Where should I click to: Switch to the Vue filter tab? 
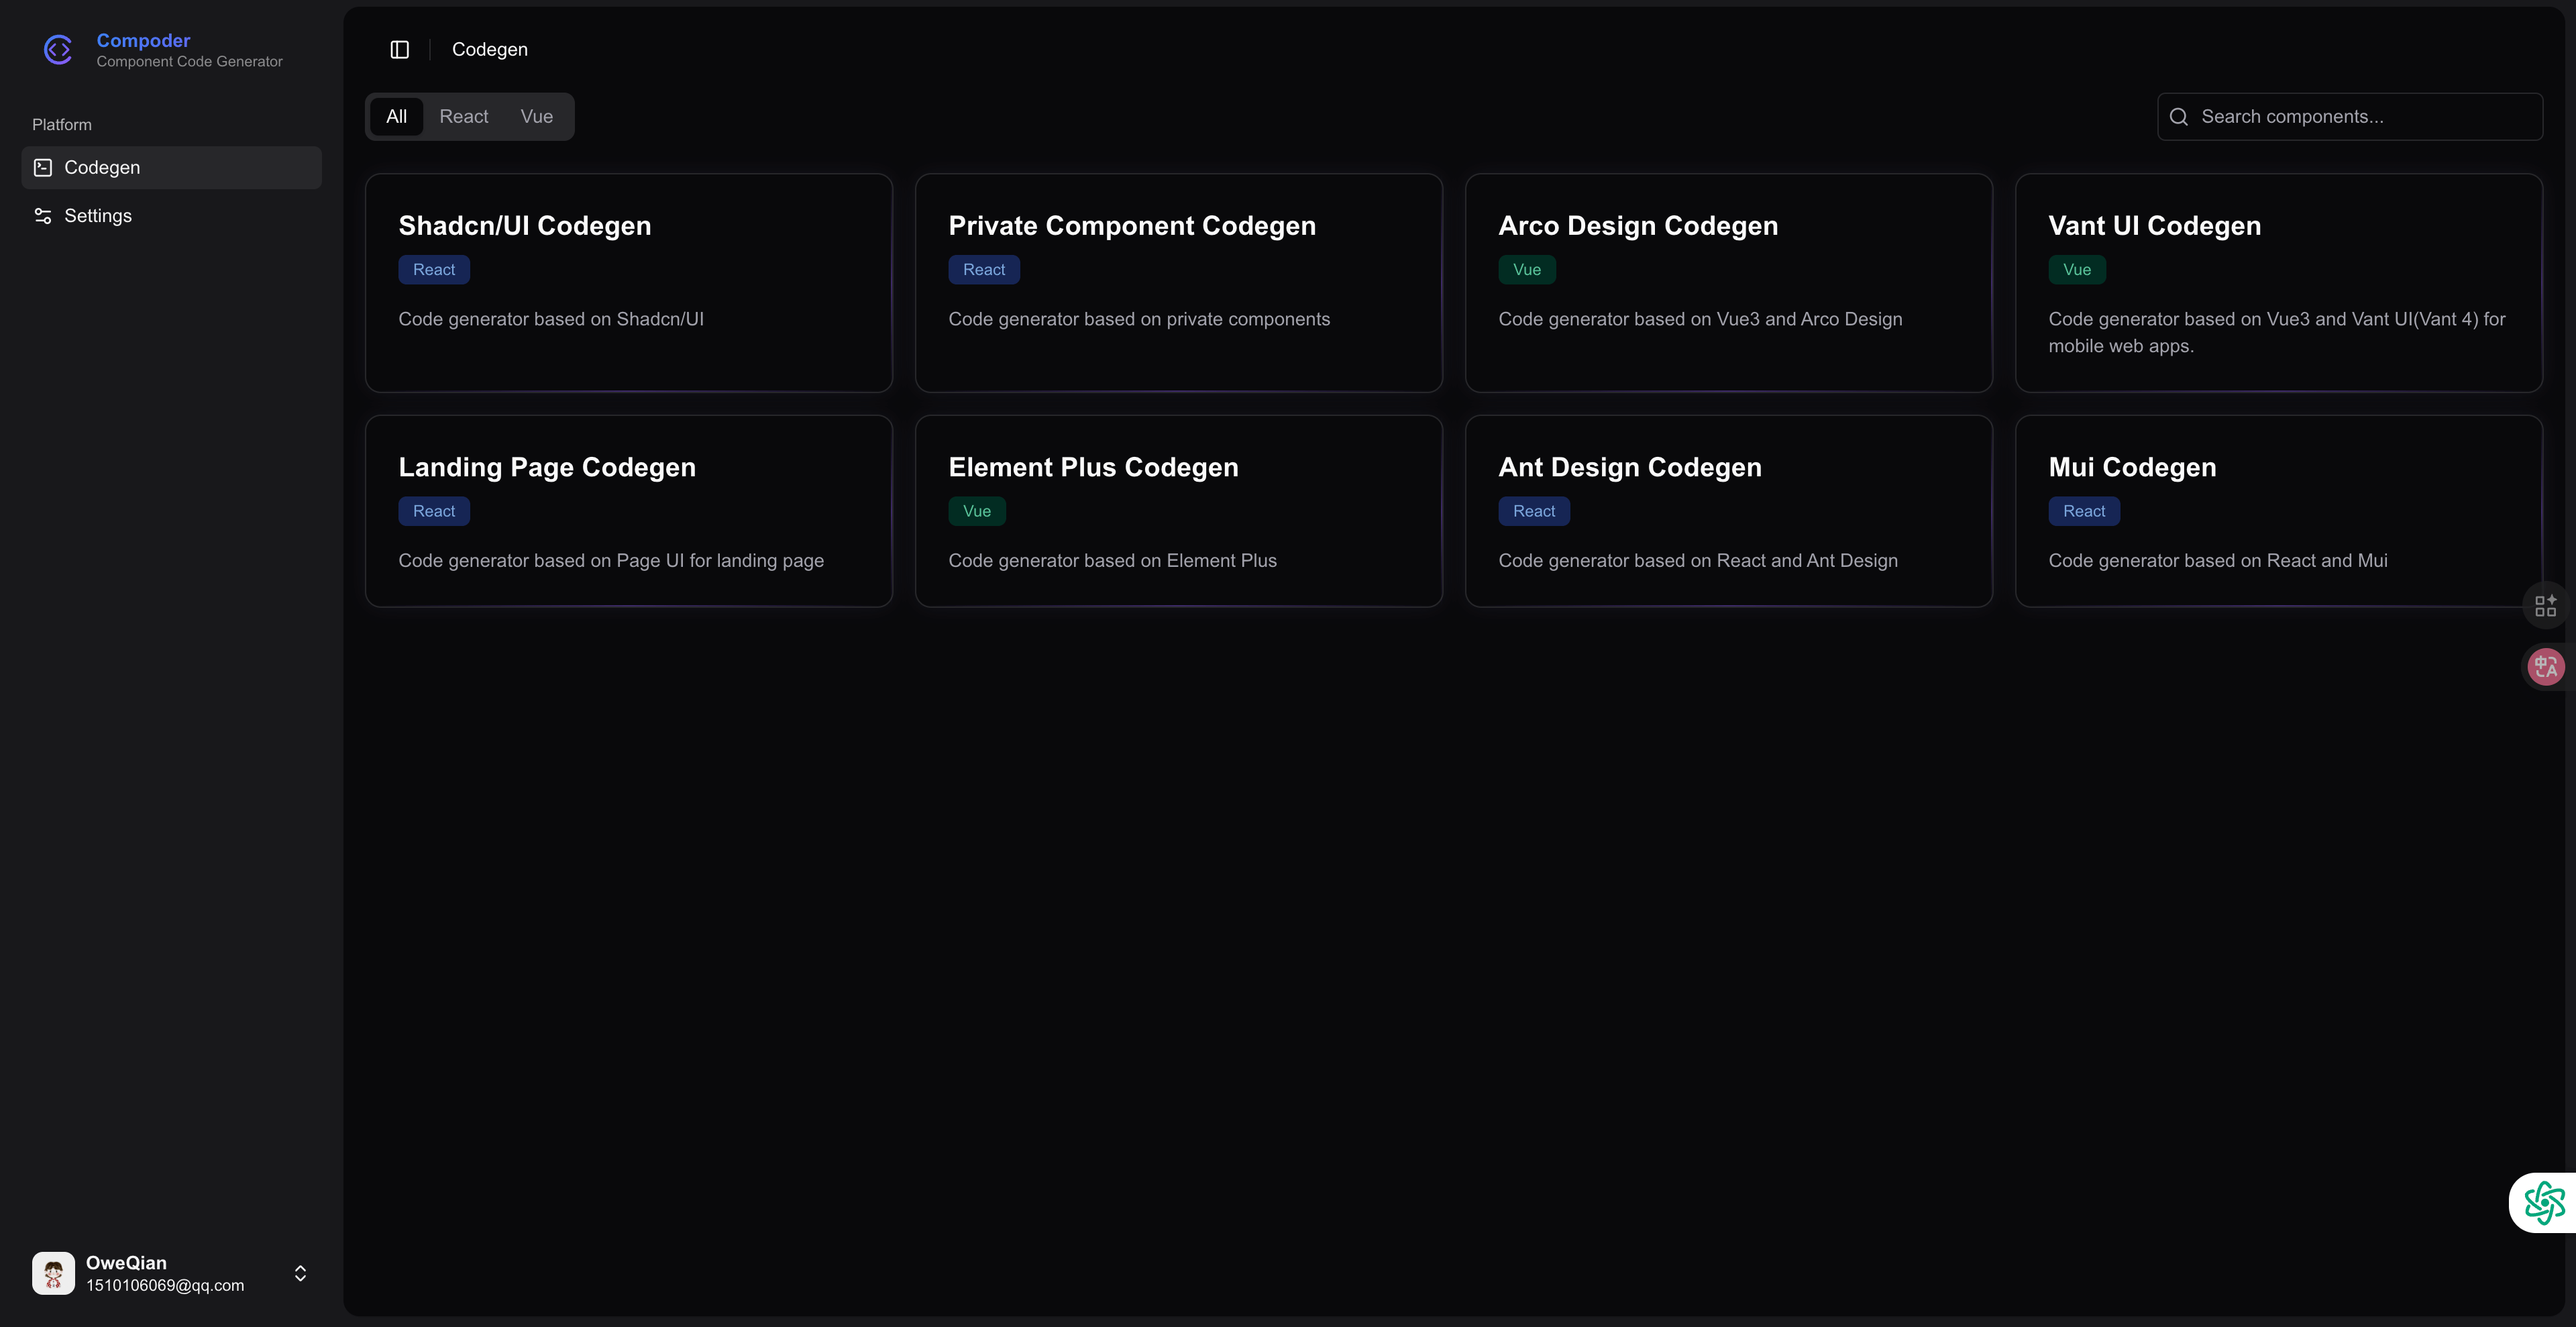point(536,117)
